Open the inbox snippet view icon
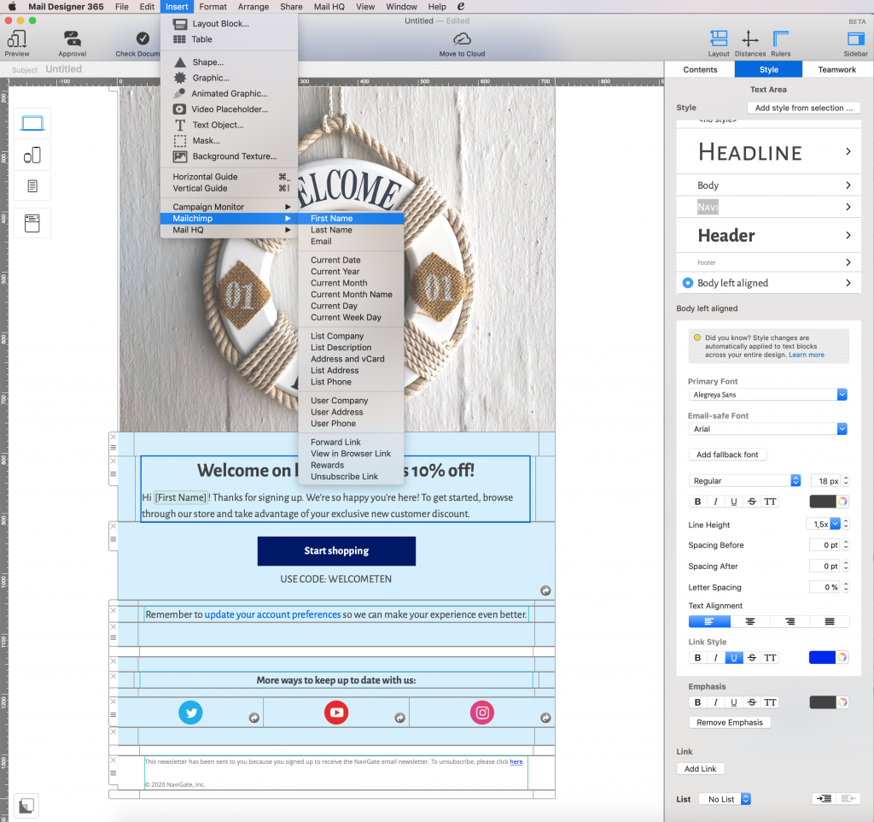Viewport: 874px width, 822px height. 32,223
